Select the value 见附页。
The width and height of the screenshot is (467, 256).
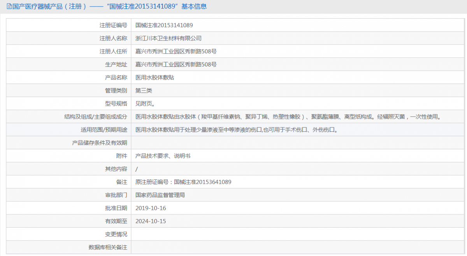tap(145, 104)
